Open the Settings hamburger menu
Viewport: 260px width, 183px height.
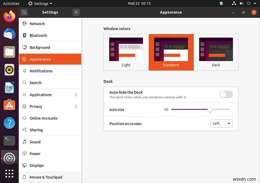(76, 12)
